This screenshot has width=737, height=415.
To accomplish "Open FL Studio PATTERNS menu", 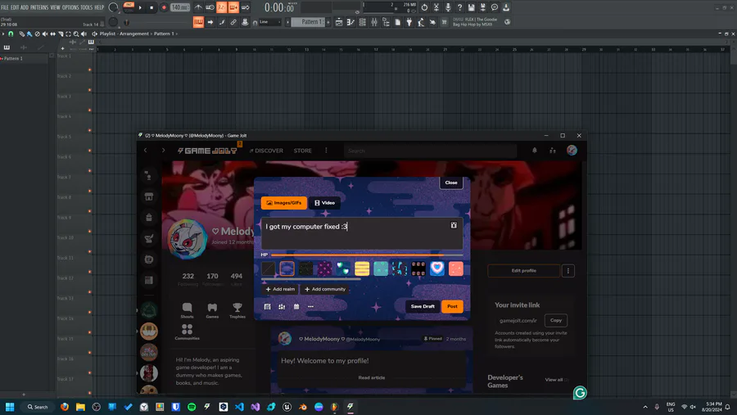I will (x=39, y=7).
